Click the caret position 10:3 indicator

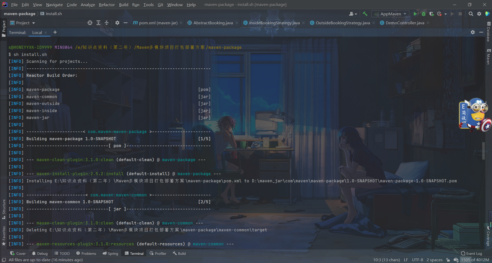coord(386,260)
